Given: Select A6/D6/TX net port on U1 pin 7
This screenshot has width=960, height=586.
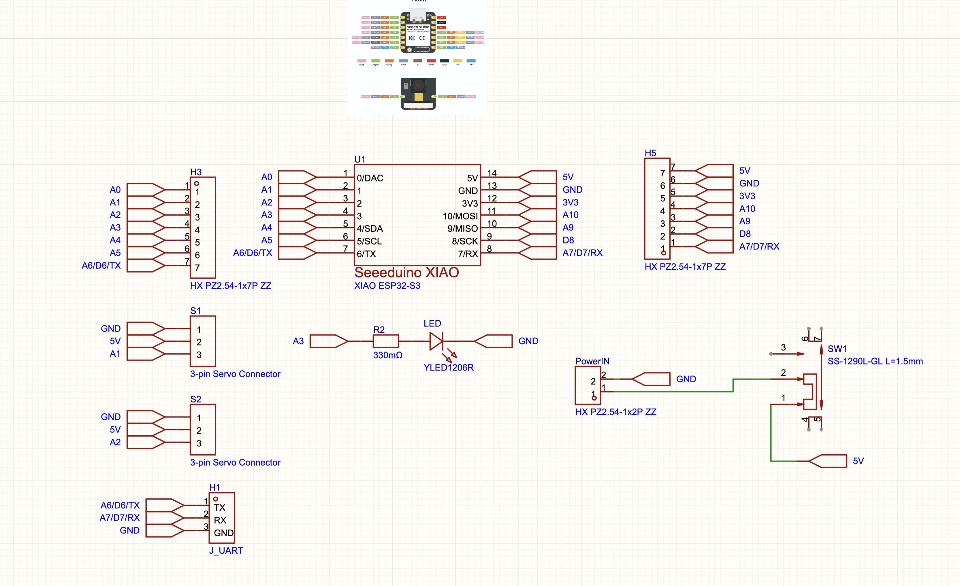Looking at the screenshot, I should [x=297, y=253].
